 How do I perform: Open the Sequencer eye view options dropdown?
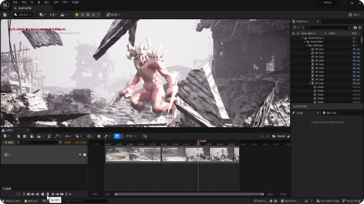coord(68,136)
